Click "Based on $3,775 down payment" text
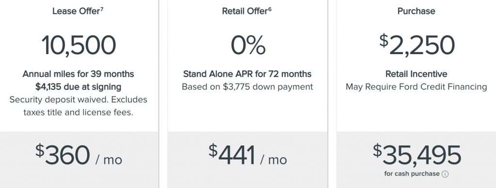This screenshot has height=188, width=496. click(248, 87)
